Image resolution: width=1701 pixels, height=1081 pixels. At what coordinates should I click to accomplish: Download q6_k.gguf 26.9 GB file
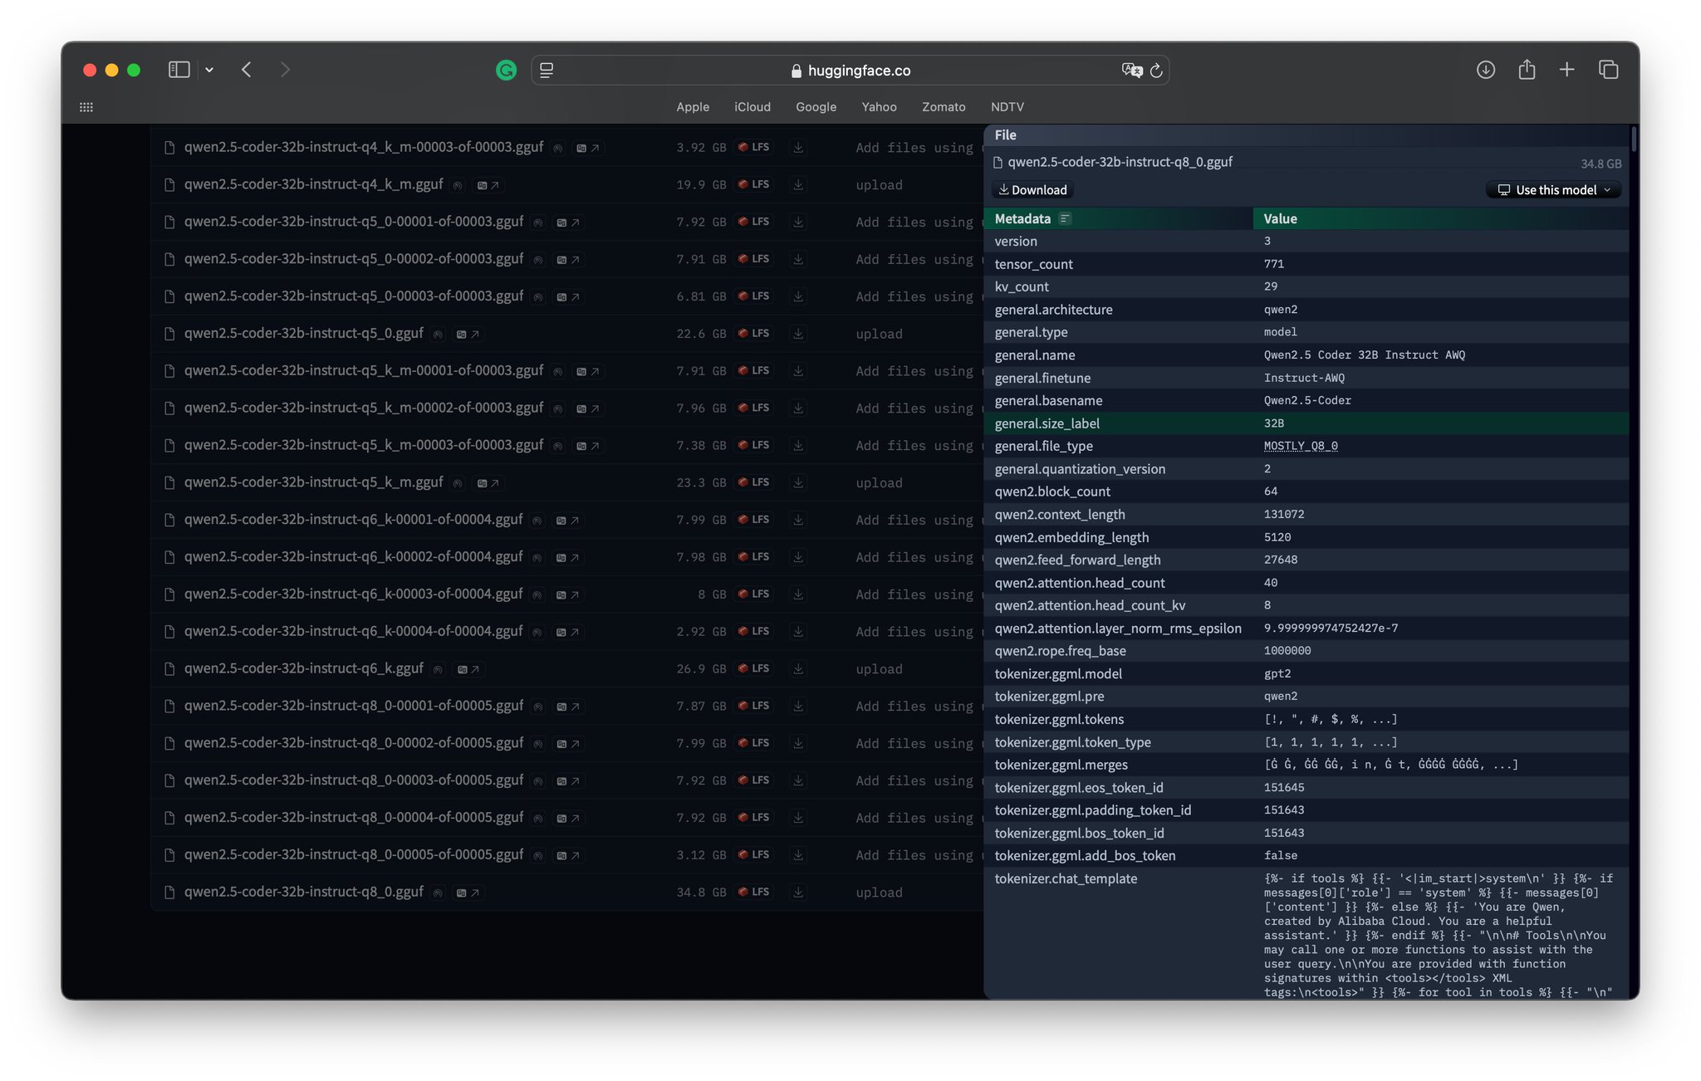coord(798,669)
